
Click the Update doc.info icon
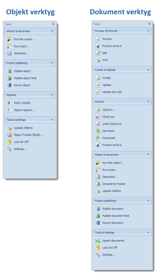98,92
